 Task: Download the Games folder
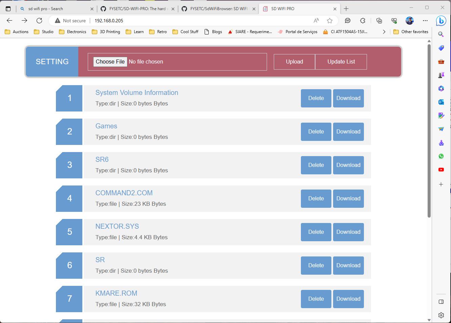point(348,132)
